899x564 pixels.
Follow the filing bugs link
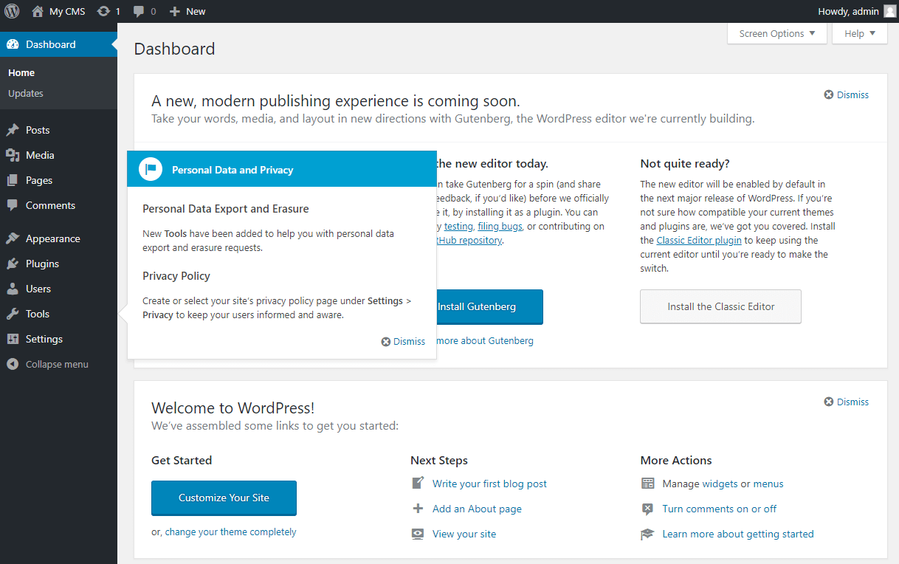coord(500,226)
